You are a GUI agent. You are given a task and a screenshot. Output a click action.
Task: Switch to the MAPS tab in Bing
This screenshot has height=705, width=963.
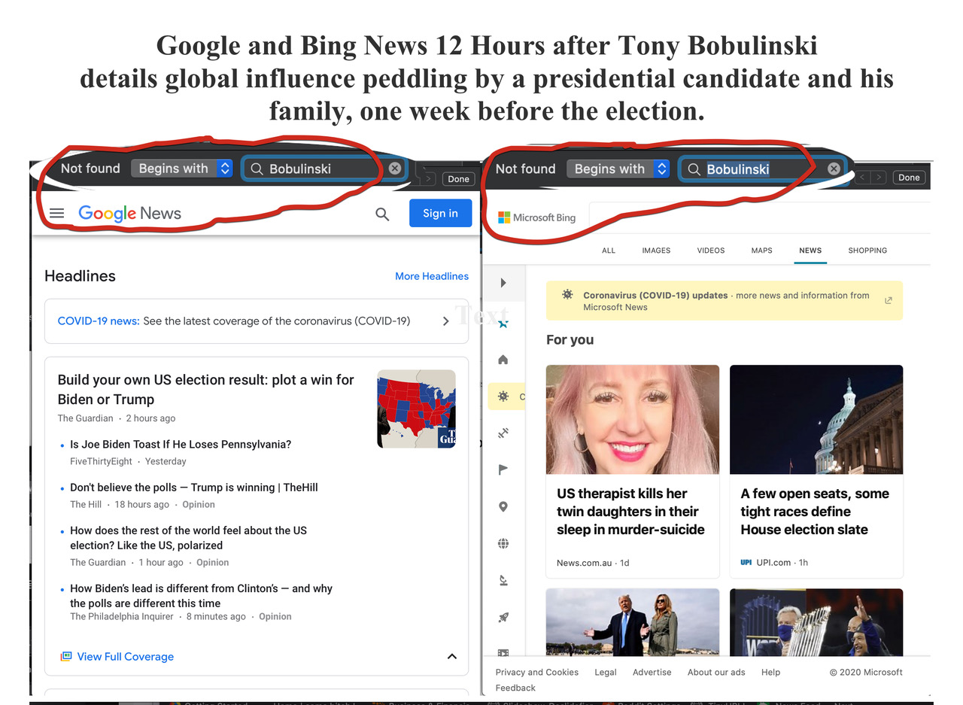pyautogui.click(x=761, y=251)
